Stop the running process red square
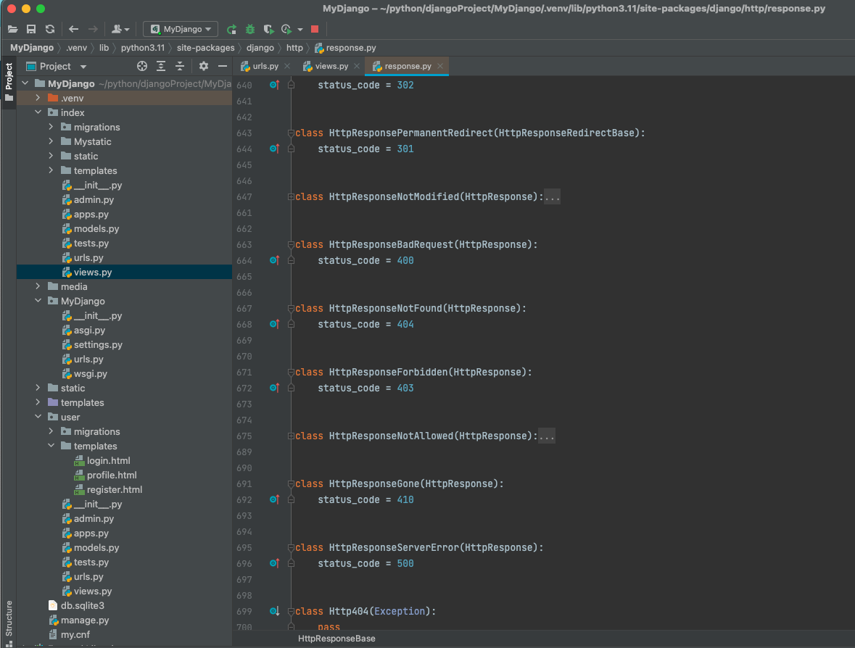855x648 pixels. (315, 29)
